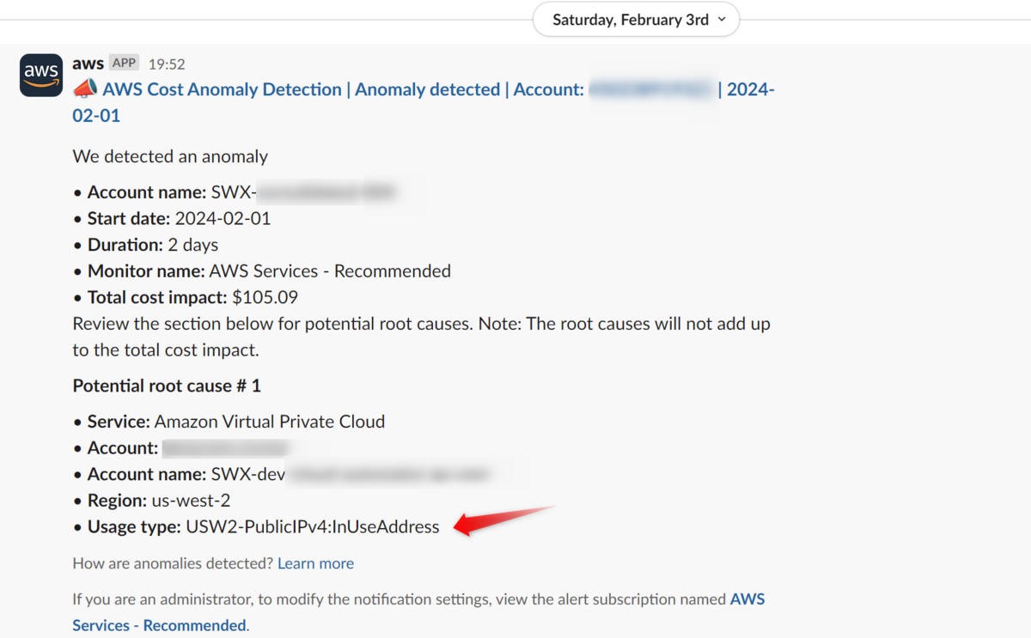
Task: Click the Duration 2 days line
Action: pyautogui.click(x=153, y=245)
